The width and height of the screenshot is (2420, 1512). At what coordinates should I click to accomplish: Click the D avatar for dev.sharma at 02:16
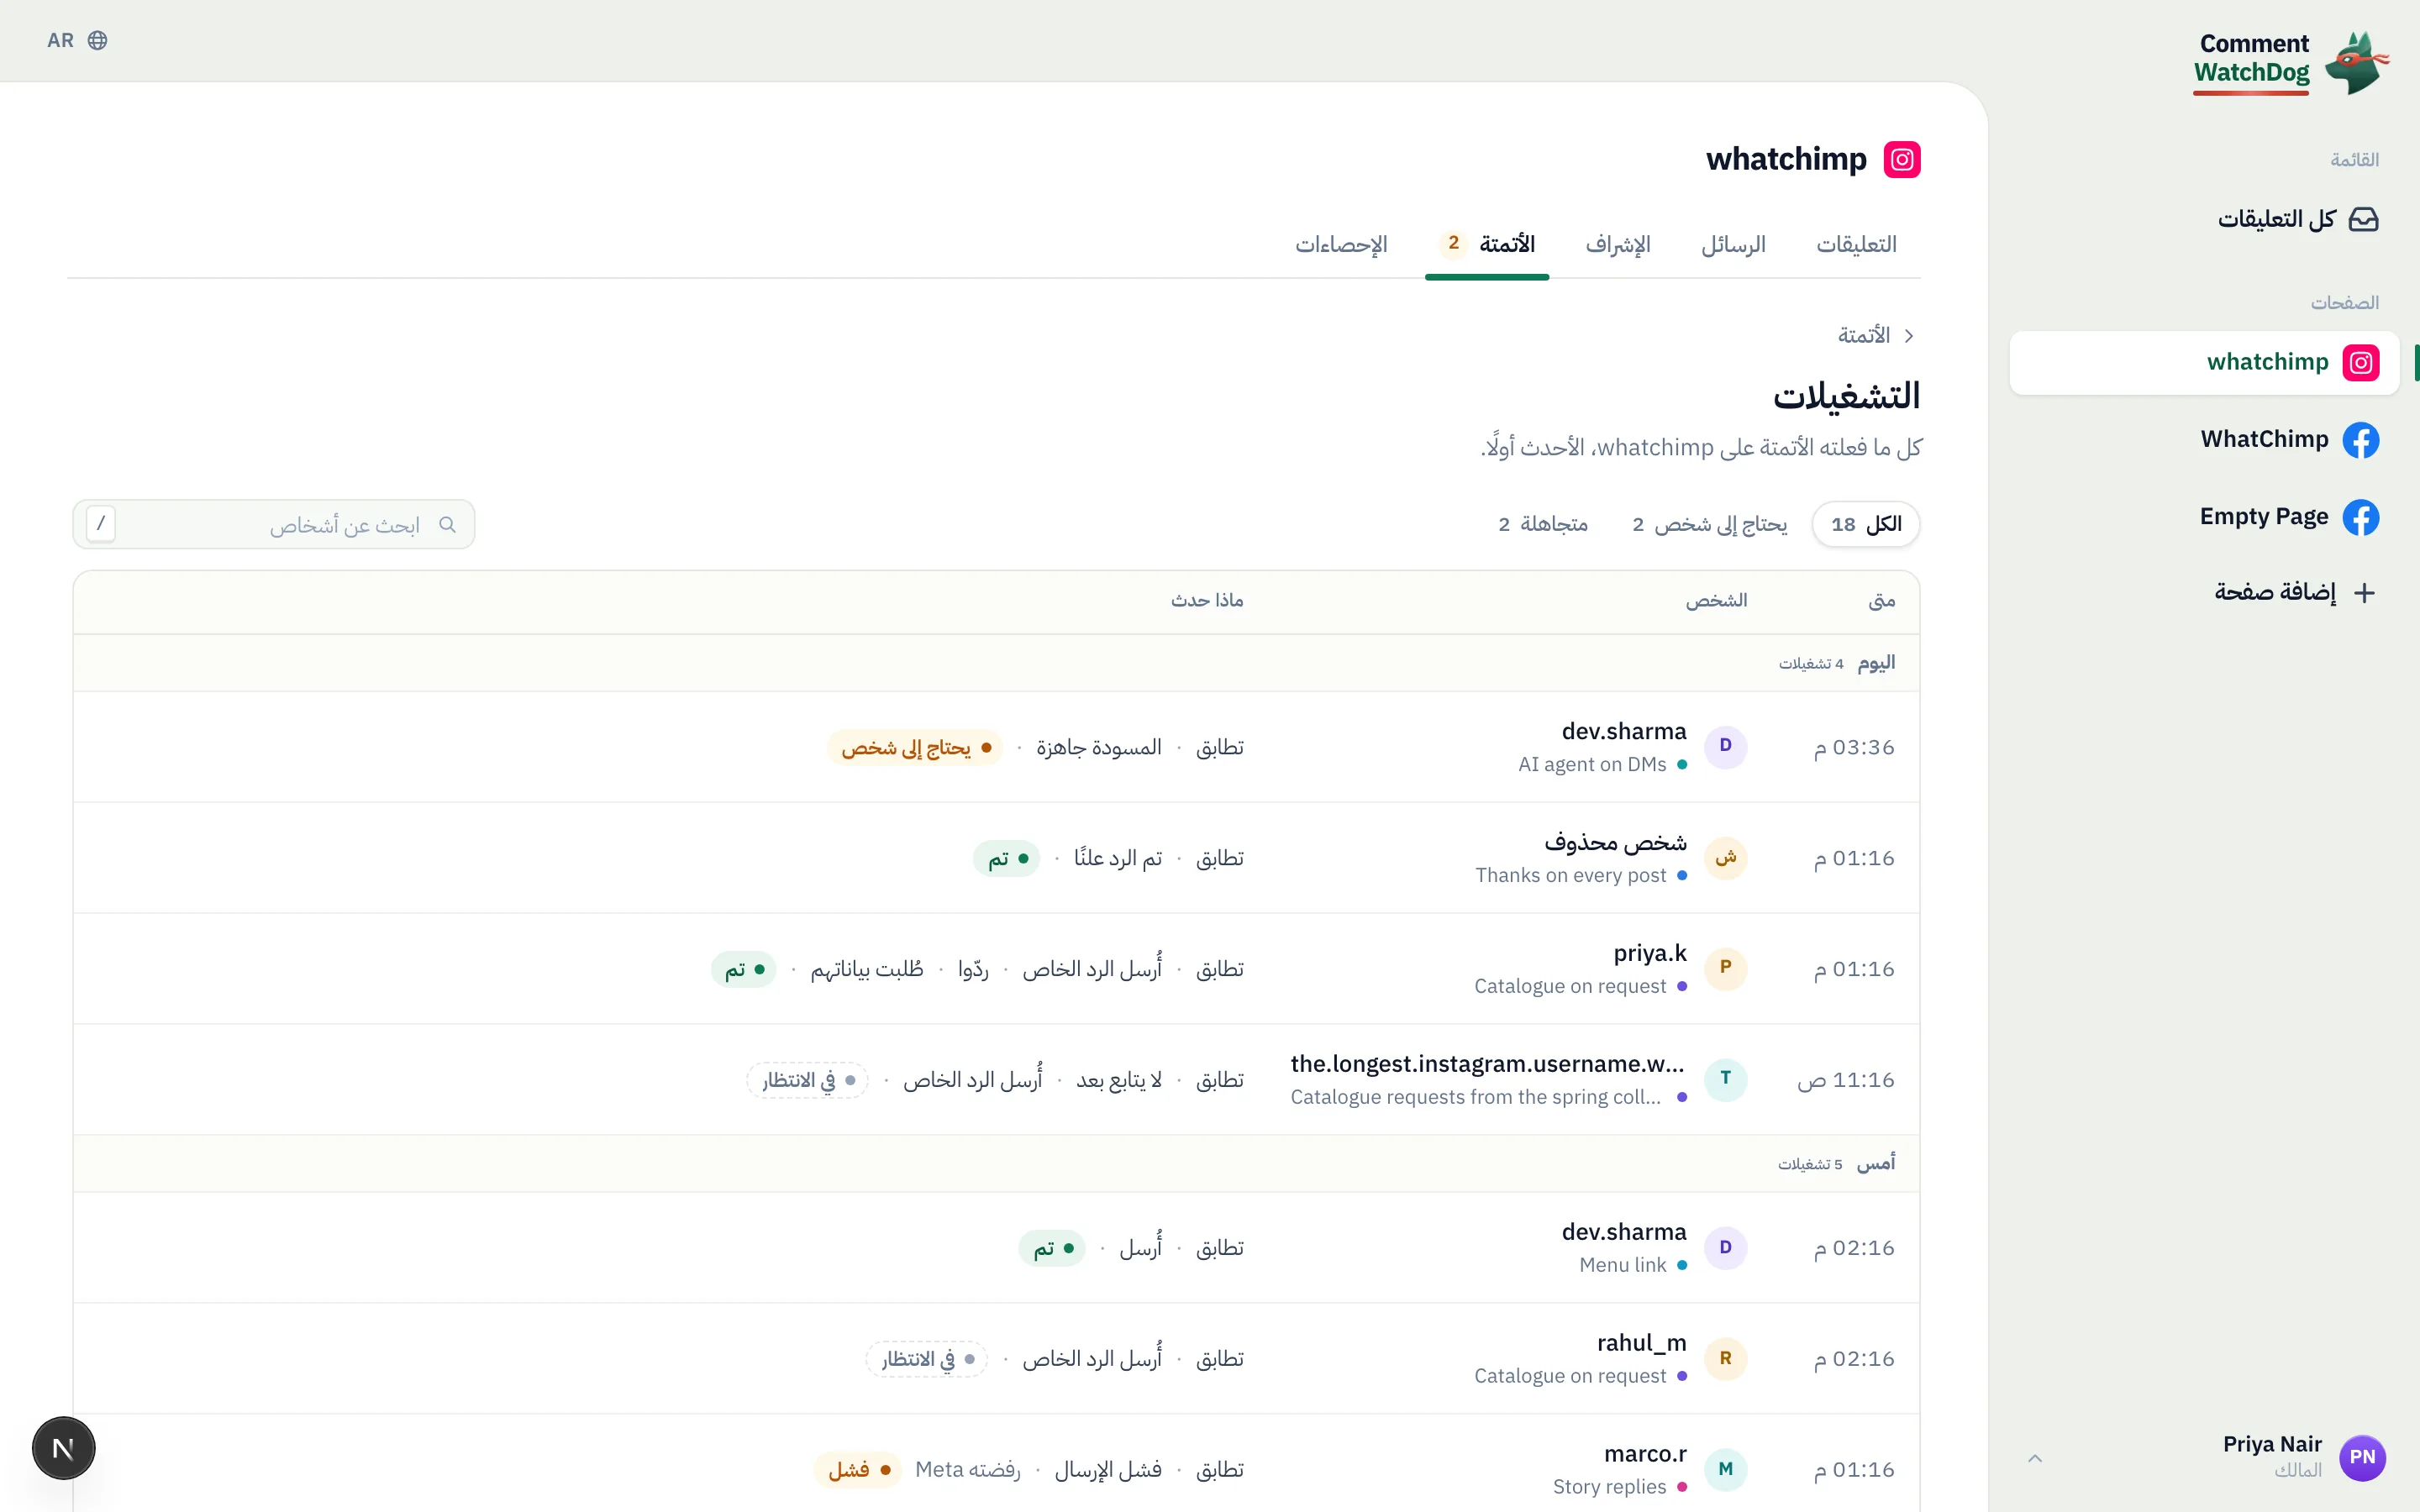(1725, 1247)
